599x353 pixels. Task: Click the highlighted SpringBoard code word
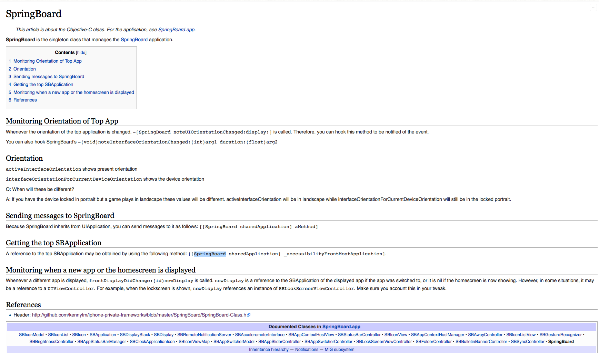(210, 254)
